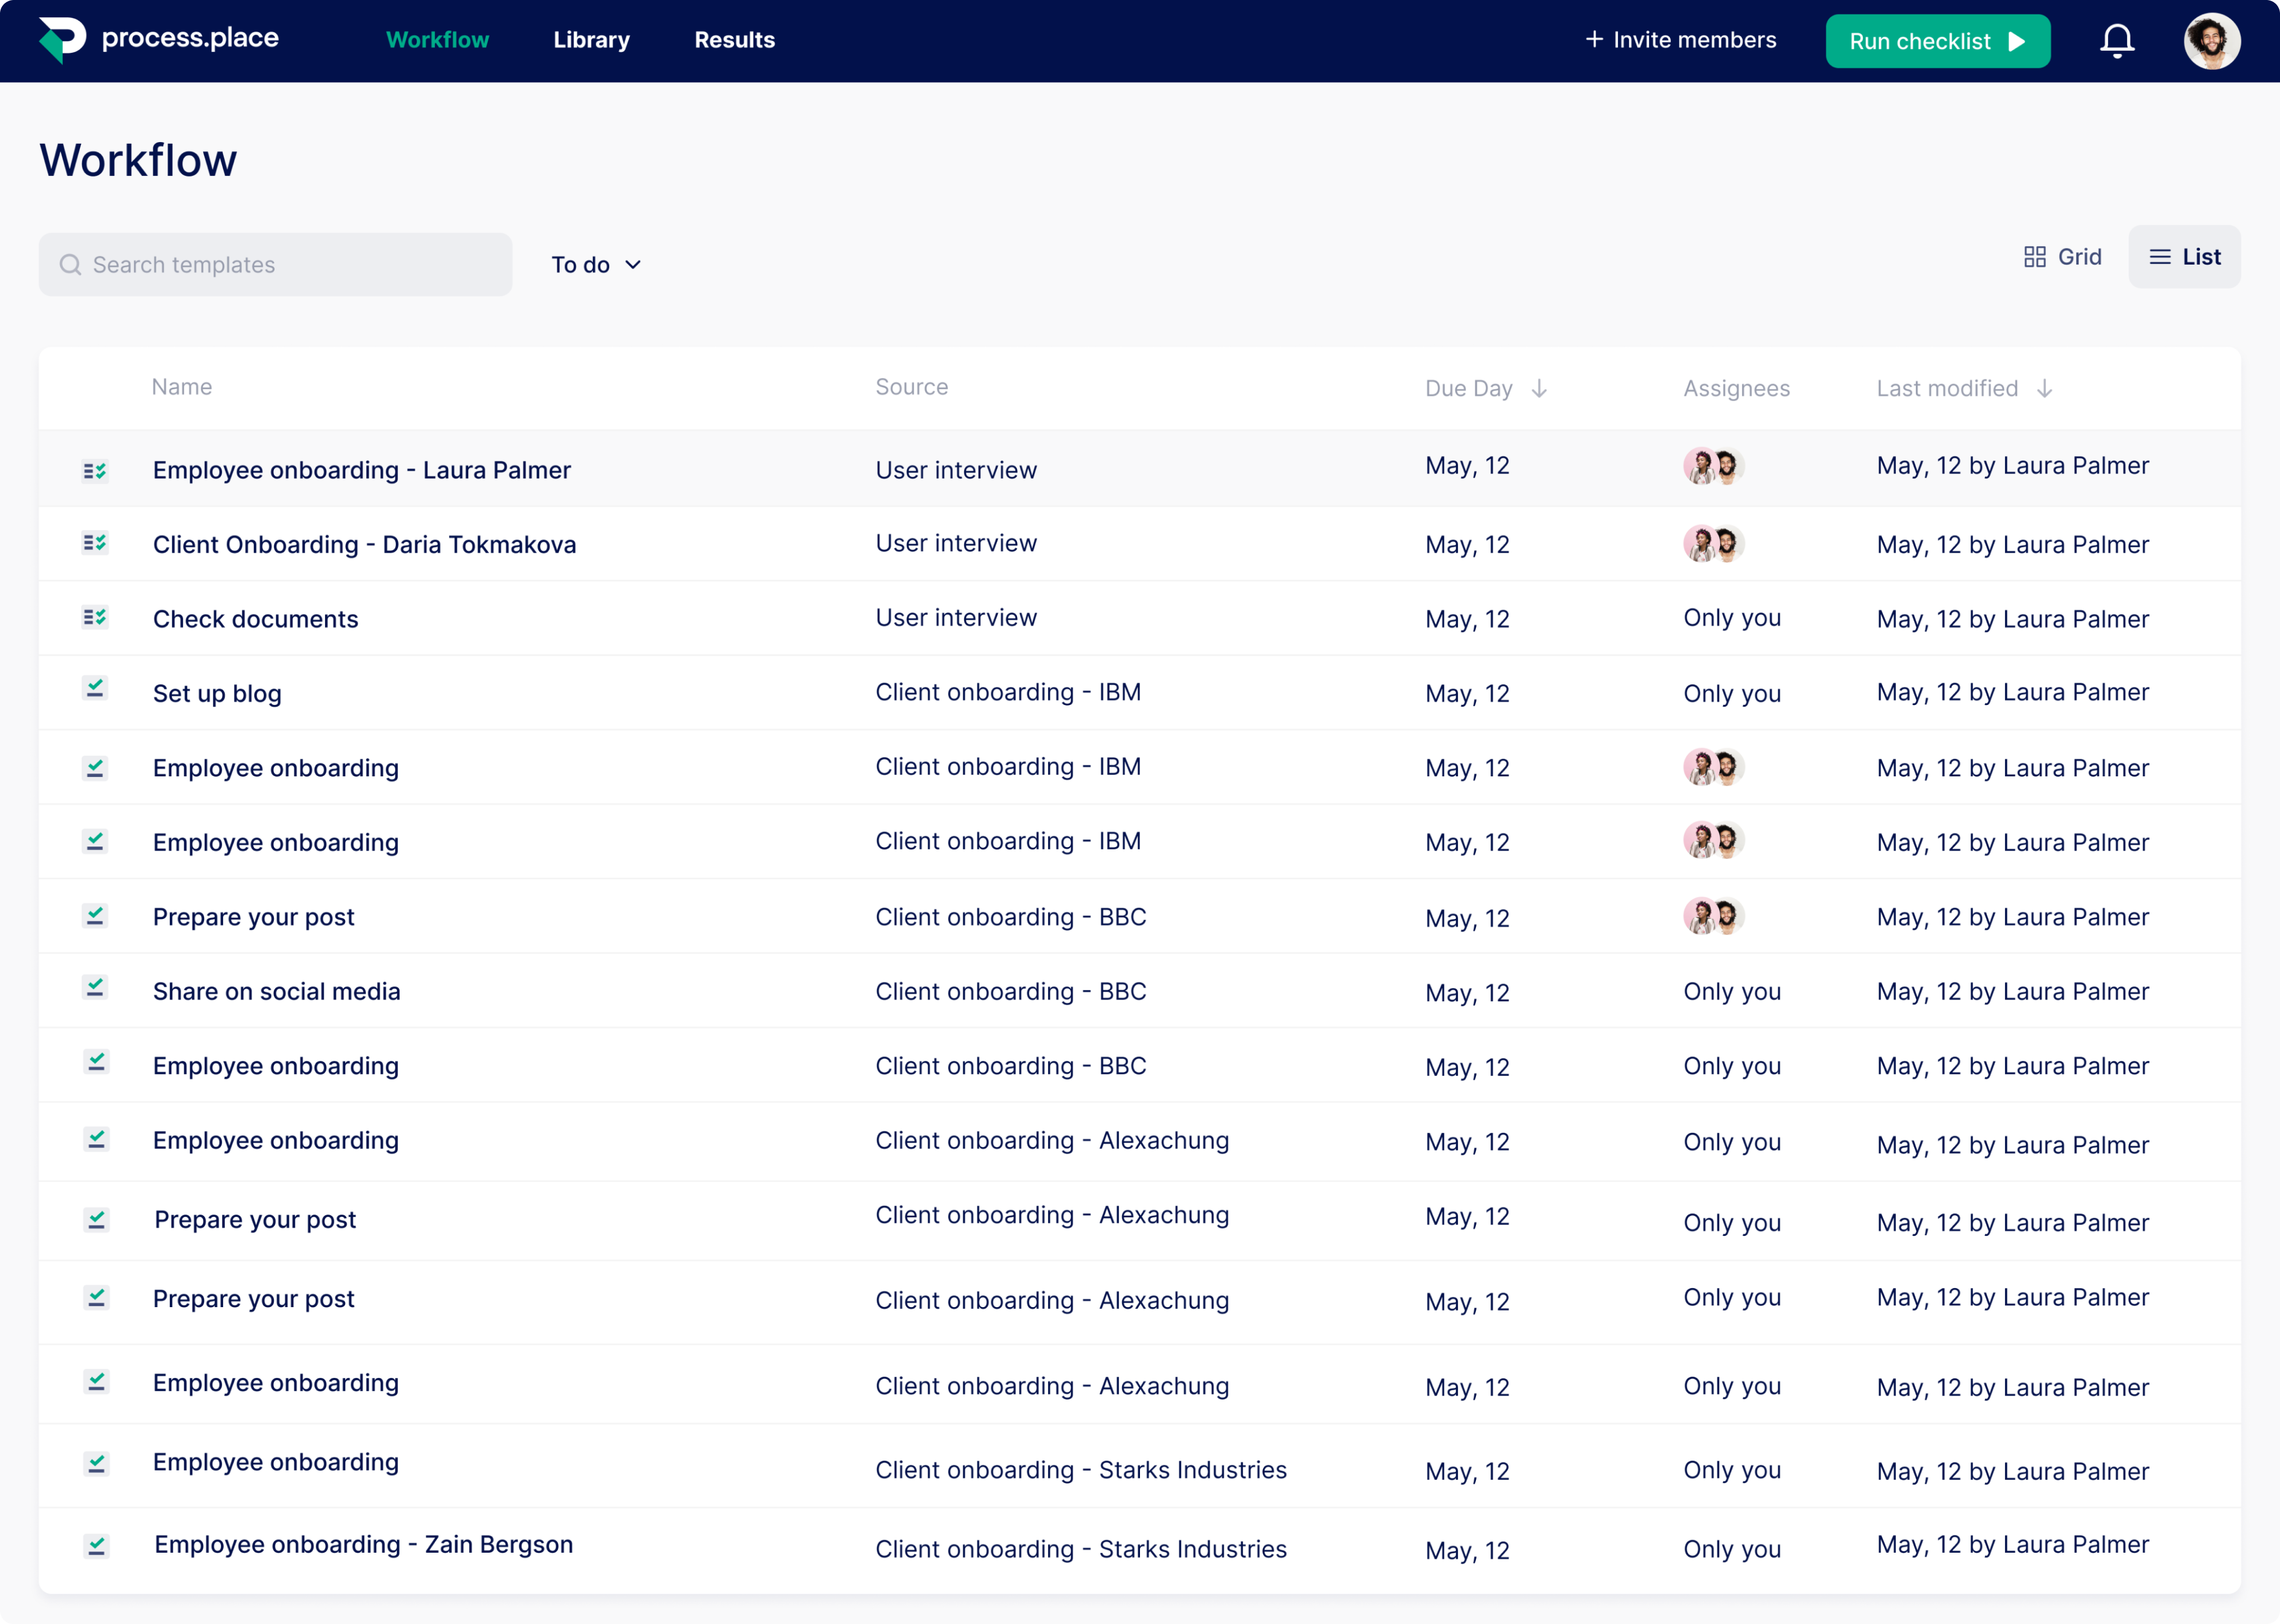Toggle the Due Day sort arrow

[x=1539, y=389]
